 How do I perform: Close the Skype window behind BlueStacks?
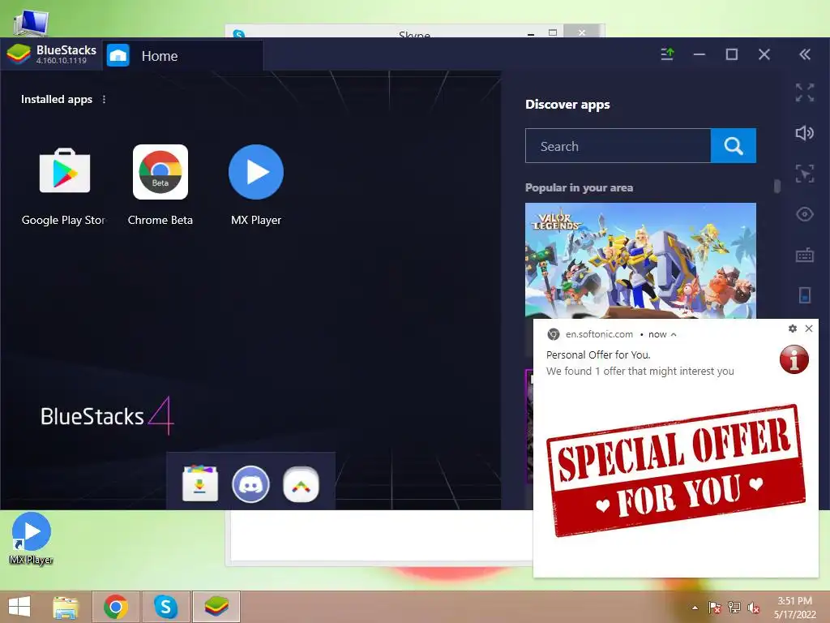click(582, 32)
